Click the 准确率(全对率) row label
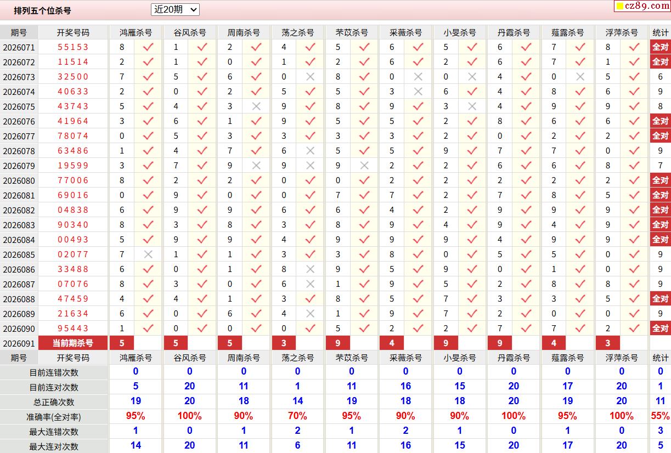The image size is (671, 453). point(54,417)
